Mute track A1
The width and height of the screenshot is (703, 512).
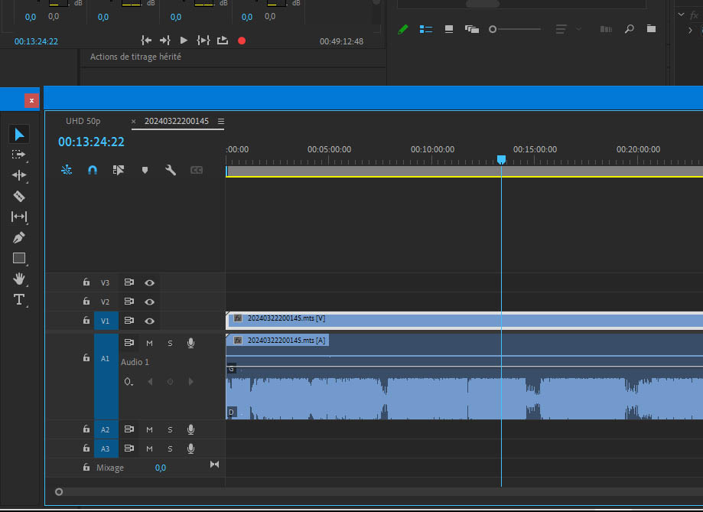150,344
